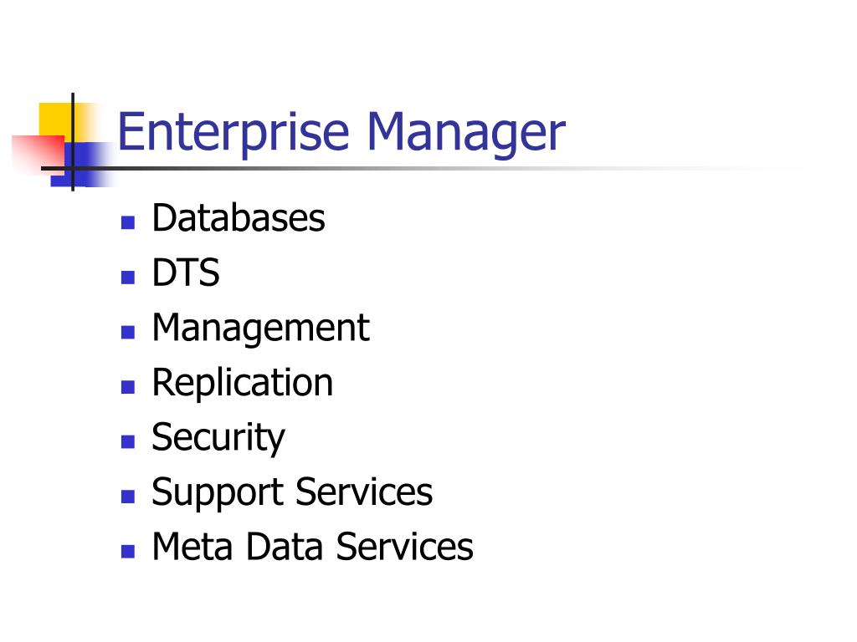This screenshot has width=857, height=642.
Task: Click the bullet beside Meta Data Services
Action: [128, 551]
